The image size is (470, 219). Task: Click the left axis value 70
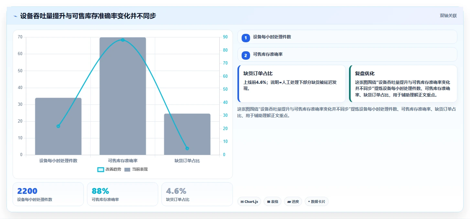(20, 37)
